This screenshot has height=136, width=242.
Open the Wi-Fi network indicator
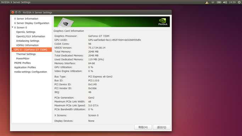pyautogui.click(x=213, y=2)
